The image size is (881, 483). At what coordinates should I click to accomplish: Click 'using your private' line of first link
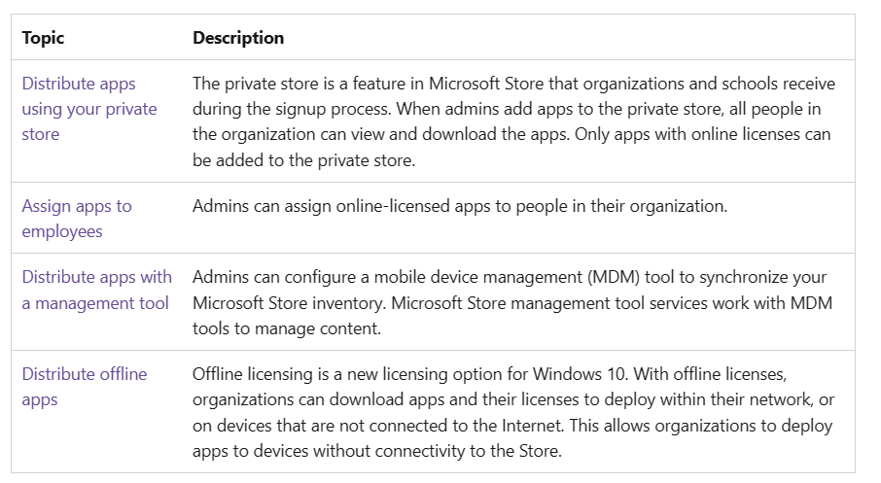pos(89,109)
